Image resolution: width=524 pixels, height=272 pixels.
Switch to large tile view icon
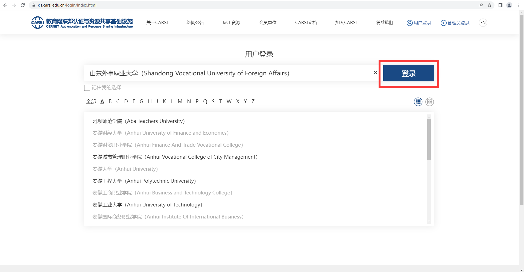(429, 102)
